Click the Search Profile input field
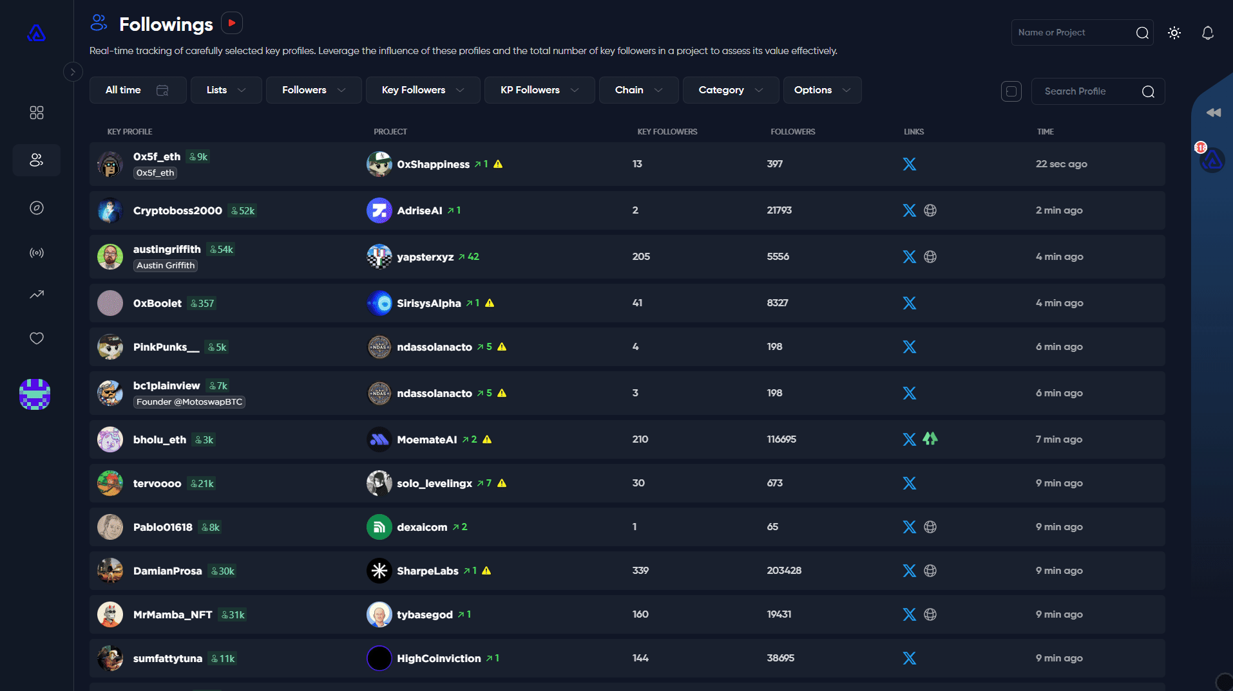Viewport: 1233px width, 691px height. point(1089,91)
